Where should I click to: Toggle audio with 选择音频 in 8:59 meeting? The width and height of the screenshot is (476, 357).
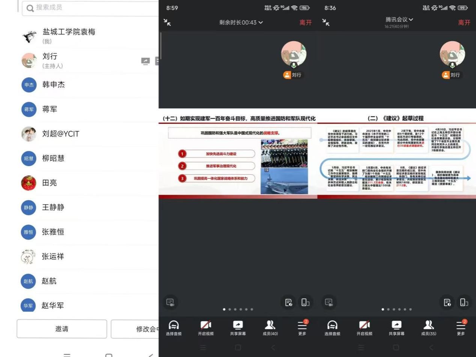click(x=173, y=328)
